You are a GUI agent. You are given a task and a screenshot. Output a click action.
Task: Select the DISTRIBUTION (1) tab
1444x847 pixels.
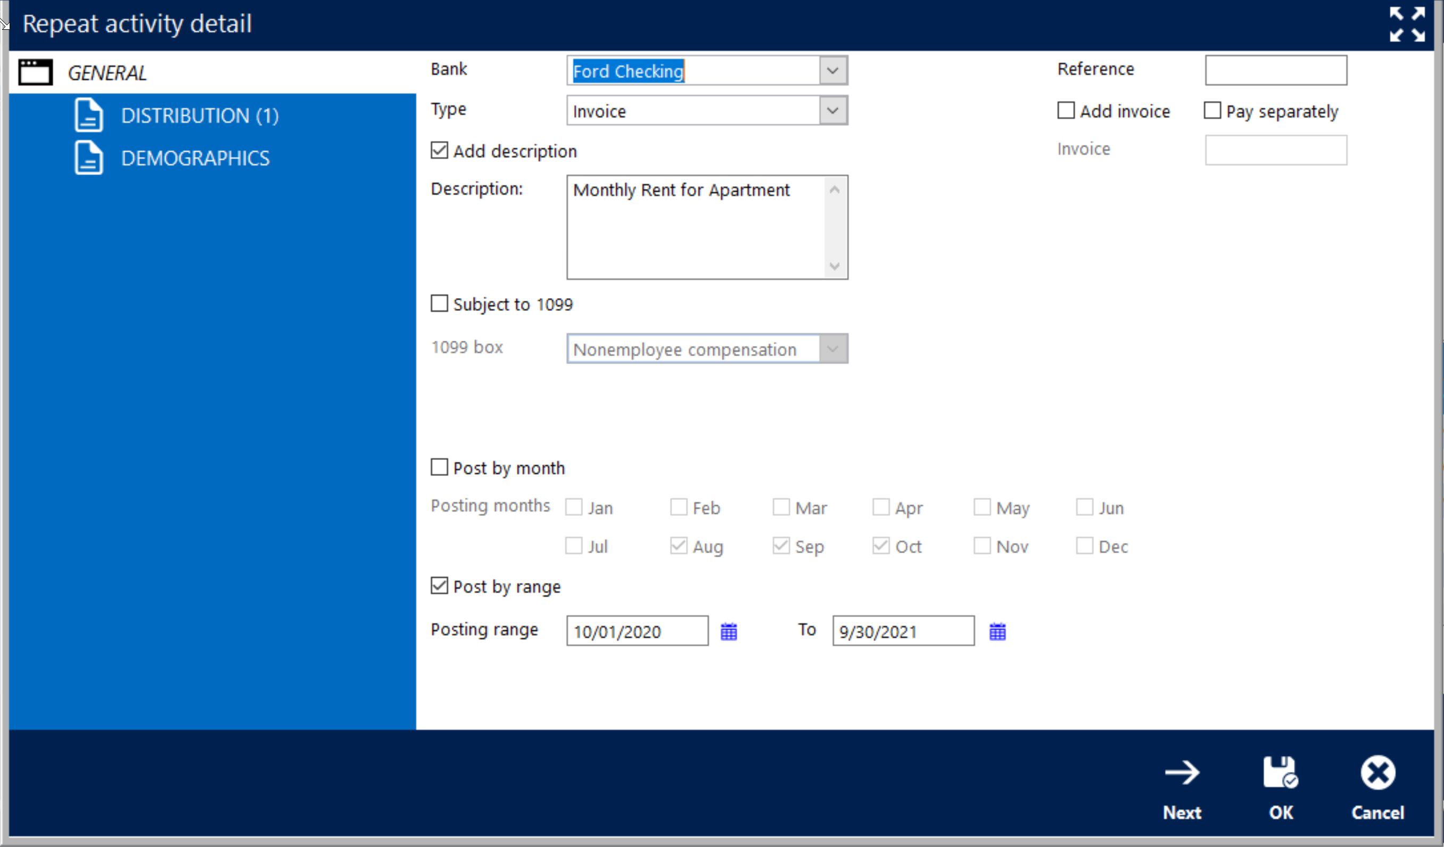point(200,114)
